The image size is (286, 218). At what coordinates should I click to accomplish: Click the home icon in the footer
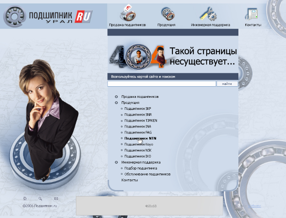25,198
